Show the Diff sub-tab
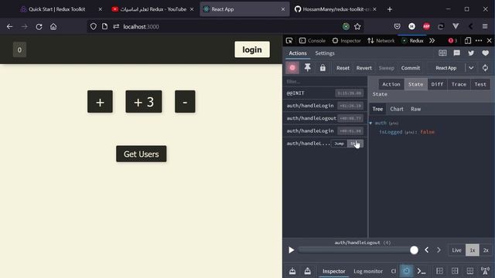This screenshot has width=495, height=278. coord(437,84)
